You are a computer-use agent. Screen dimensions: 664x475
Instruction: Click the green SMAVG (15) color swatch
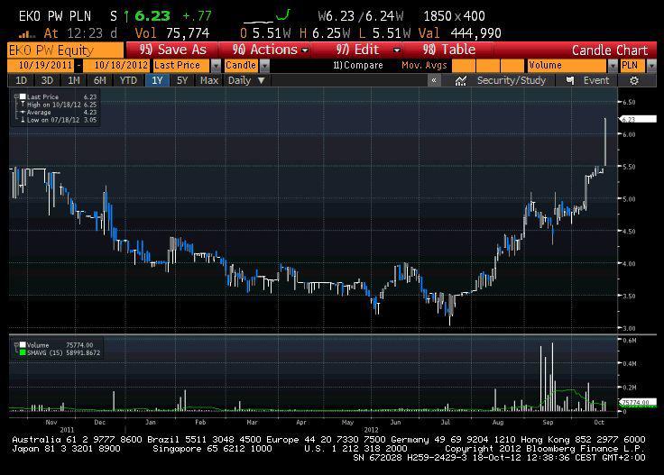pyautogui.click(x=23, y=352)
